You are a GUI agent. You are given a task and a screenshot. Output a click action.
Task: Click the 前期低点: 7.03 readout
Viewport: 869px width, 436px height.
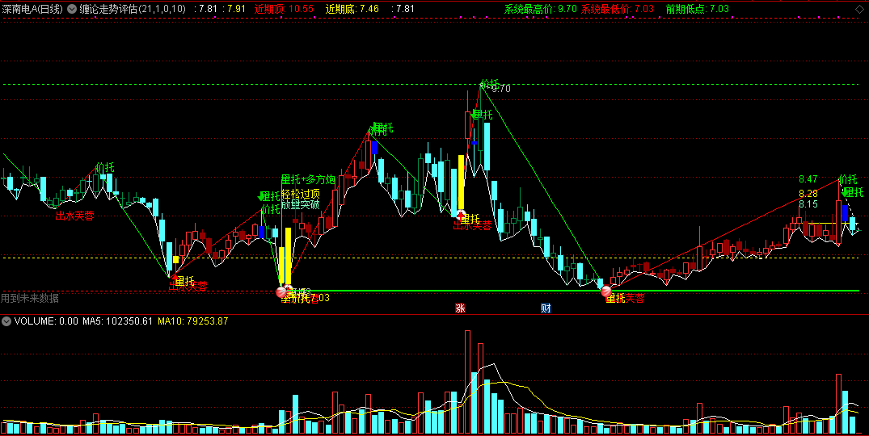click(697, 9)
